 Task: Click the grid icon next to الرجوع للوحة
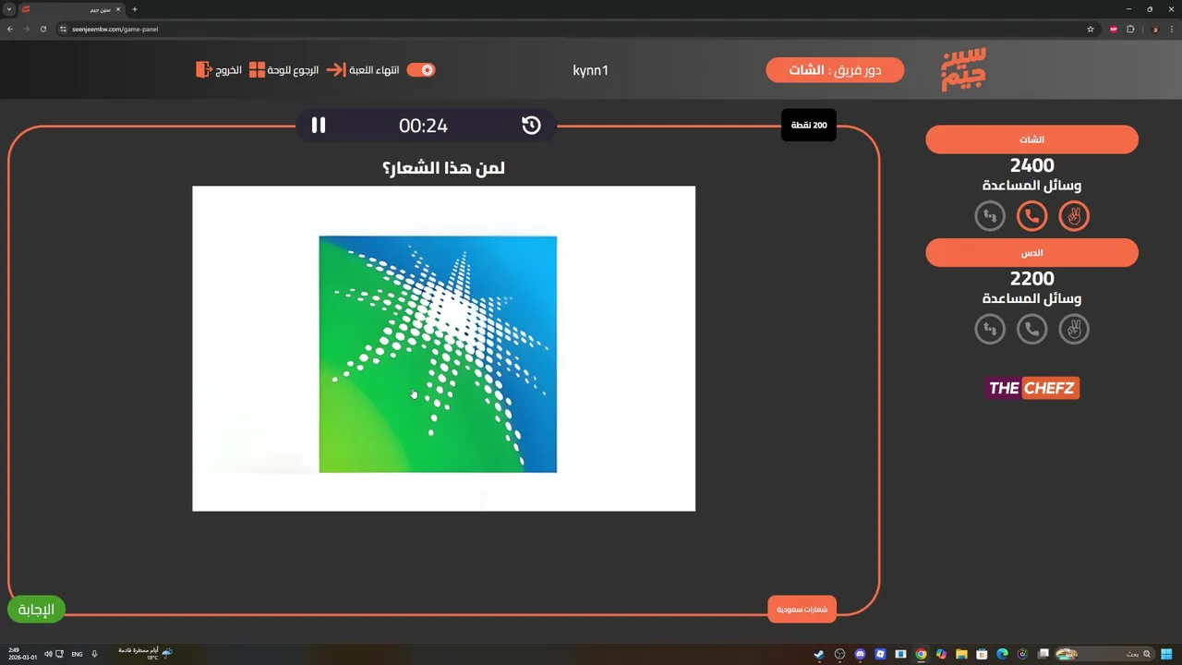point(258,70)
